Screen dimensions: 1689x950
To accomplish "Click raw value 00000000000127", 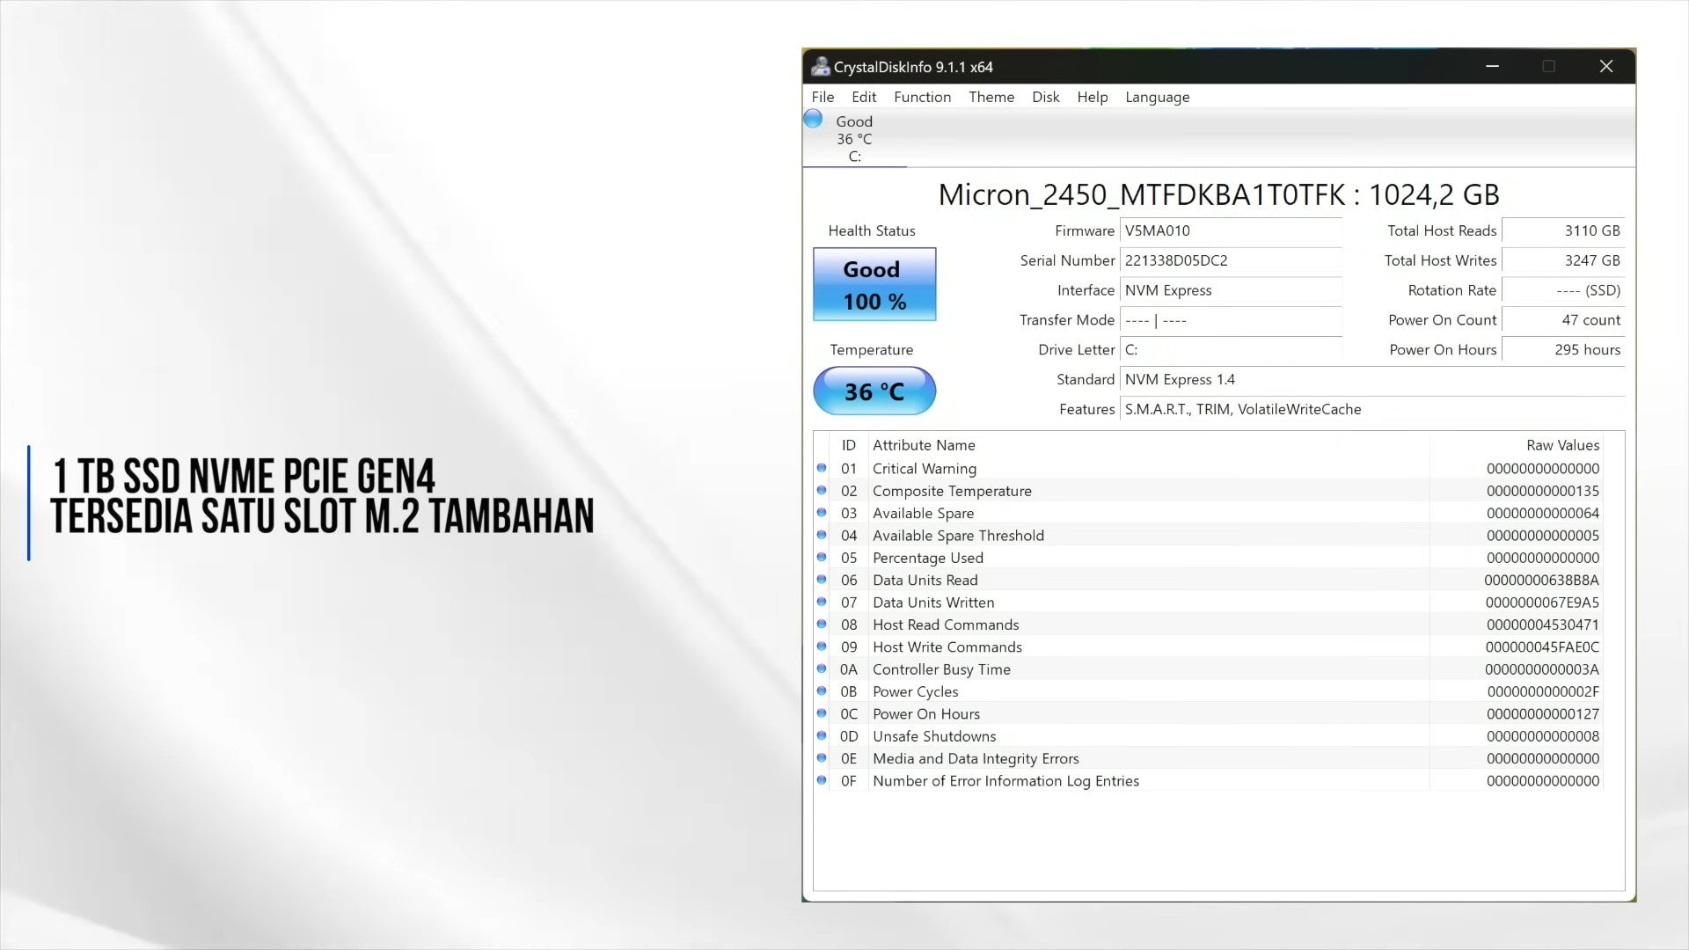I will (x=1543, y=713).
